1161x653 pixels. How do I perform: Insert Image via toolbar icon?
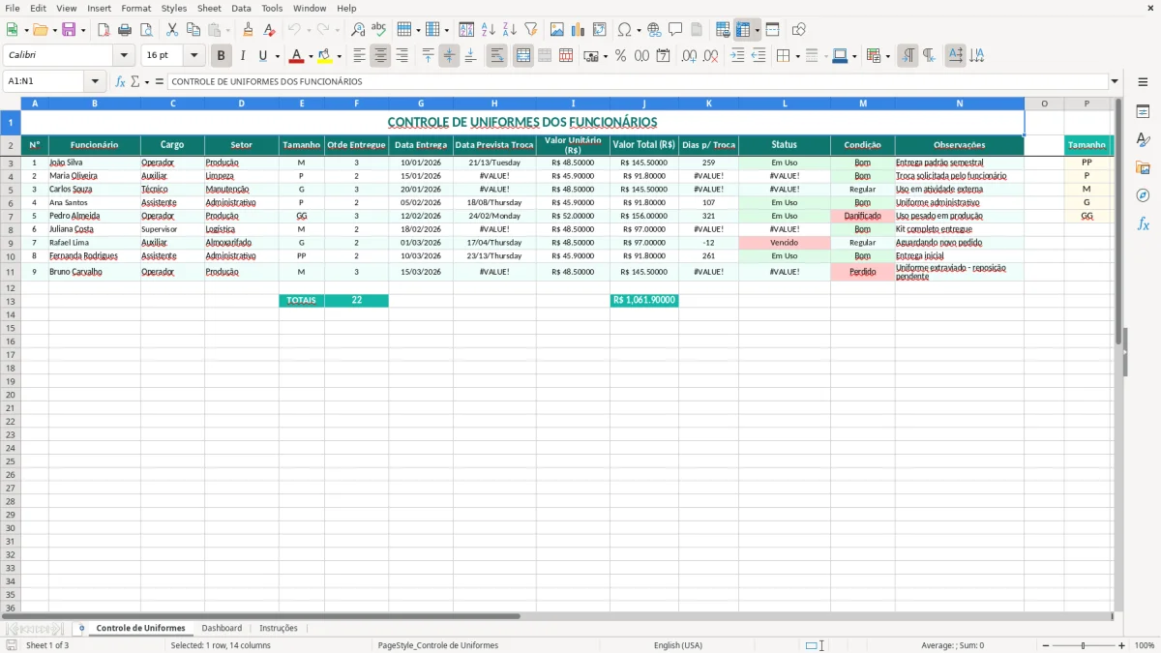(557, 30)
